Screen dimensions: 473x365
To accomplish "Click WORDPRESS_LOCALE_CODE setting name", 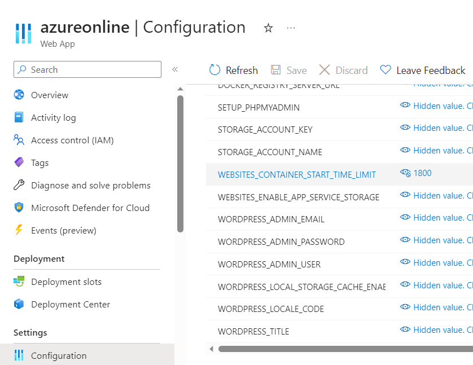I will 271,309.
